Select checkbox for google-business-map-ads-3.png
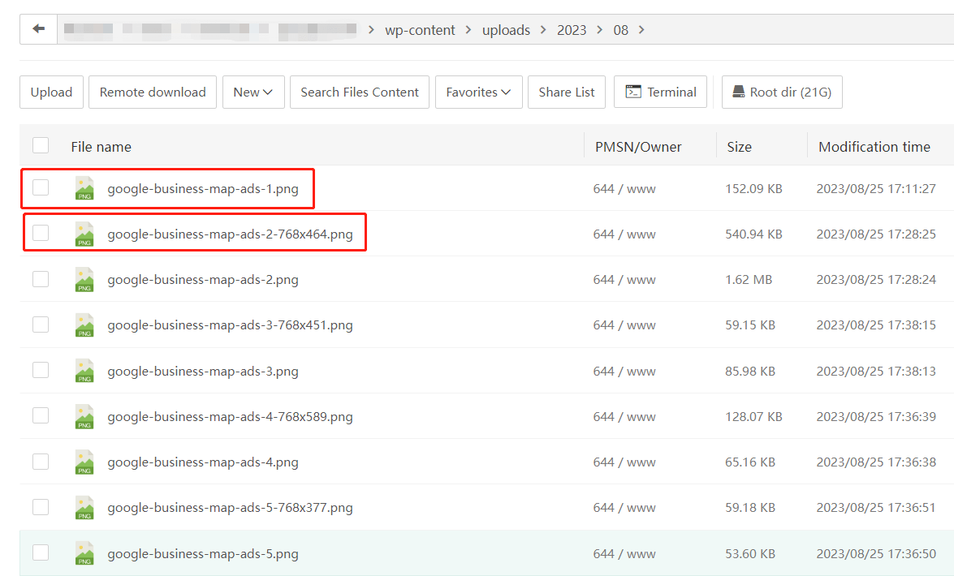Screen dimensions: 954x576 click(41, 371)
